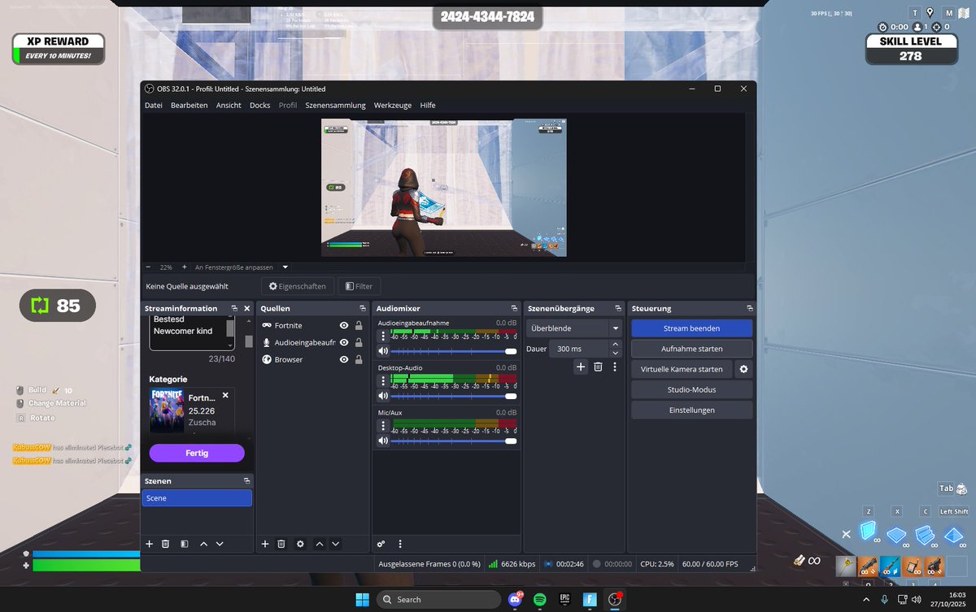Zoom in preview with the plus icon
Screen dimensions: 976x612
point(185,267)
